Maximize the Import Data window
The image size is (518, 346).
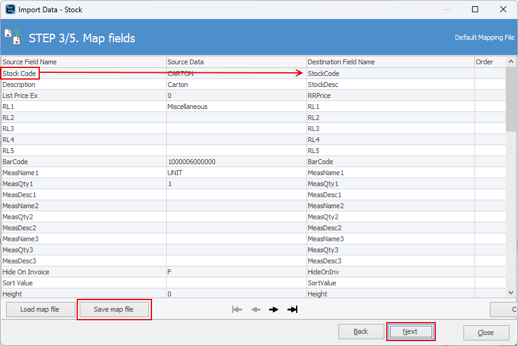(x=475, y=10)
